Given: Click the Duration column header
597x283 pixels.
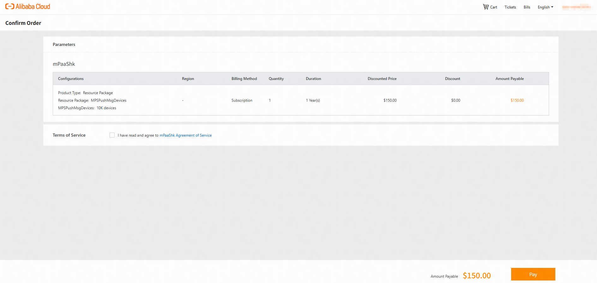Looking at the screenshot, I should (313, 79).
